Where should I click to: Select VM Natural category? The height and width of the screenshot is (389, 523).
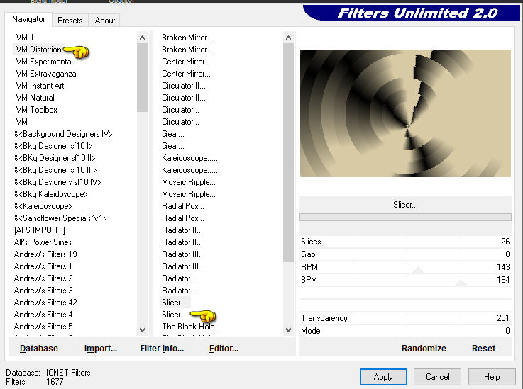[35, 98]
